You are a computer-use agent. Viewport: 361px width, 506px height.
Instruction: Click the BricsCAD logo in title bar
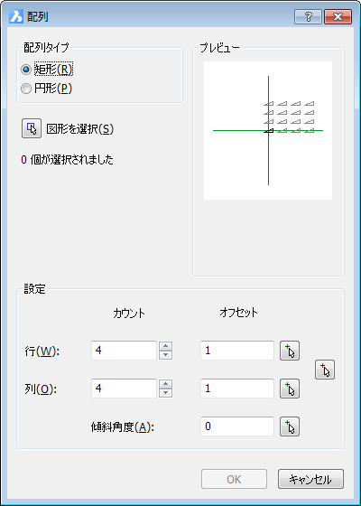(16, 16)
